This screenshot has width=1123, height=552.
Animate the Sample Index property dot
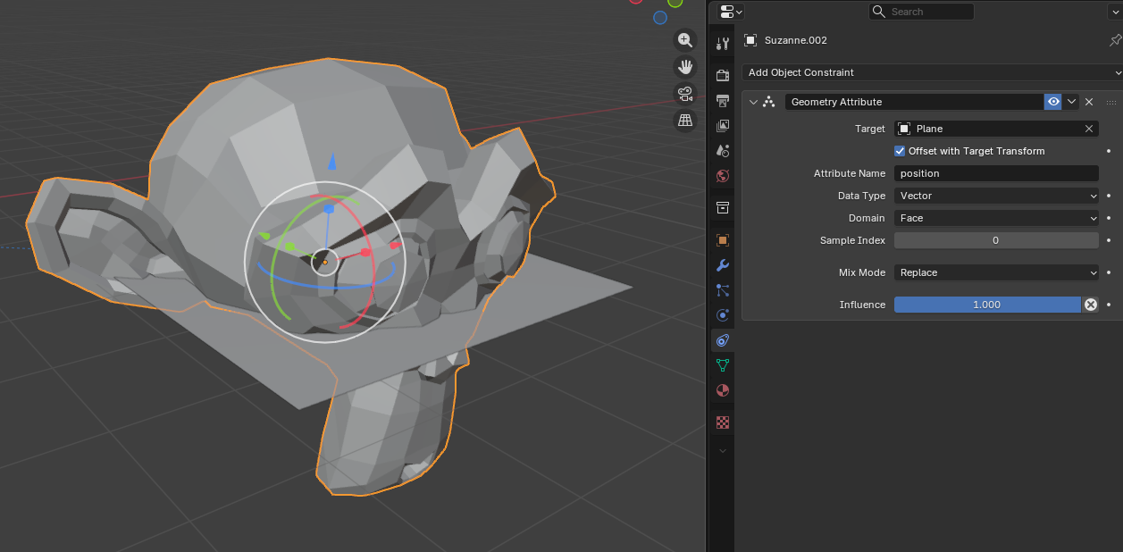[1109, 240]
